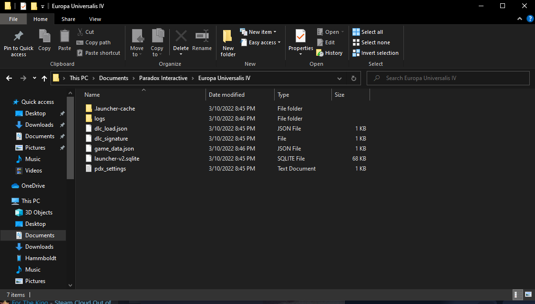Viewport: 535px width, 304px height.
Task: Switch to the Home tab
Action: coord(41,19)
